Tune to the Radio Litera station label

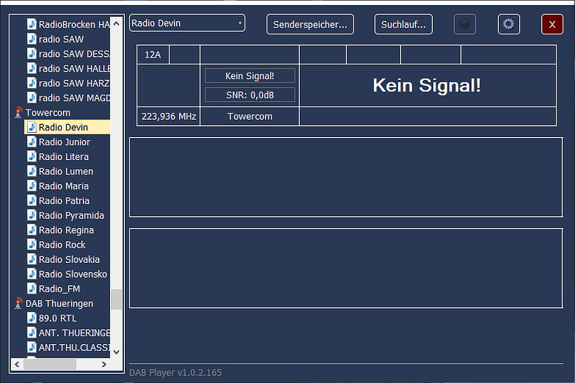pos(64,156)
